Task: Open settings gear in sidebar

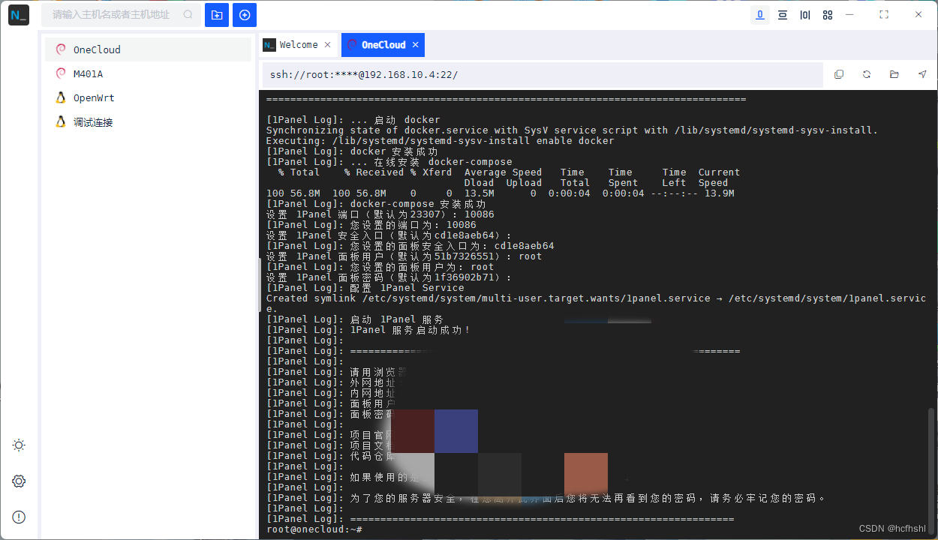Action: point(19,481)
